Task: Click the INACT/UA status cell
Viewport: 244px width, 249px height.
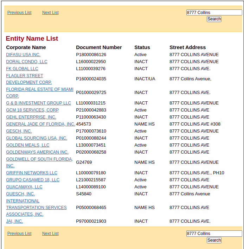Action: [x=145, y=79]
